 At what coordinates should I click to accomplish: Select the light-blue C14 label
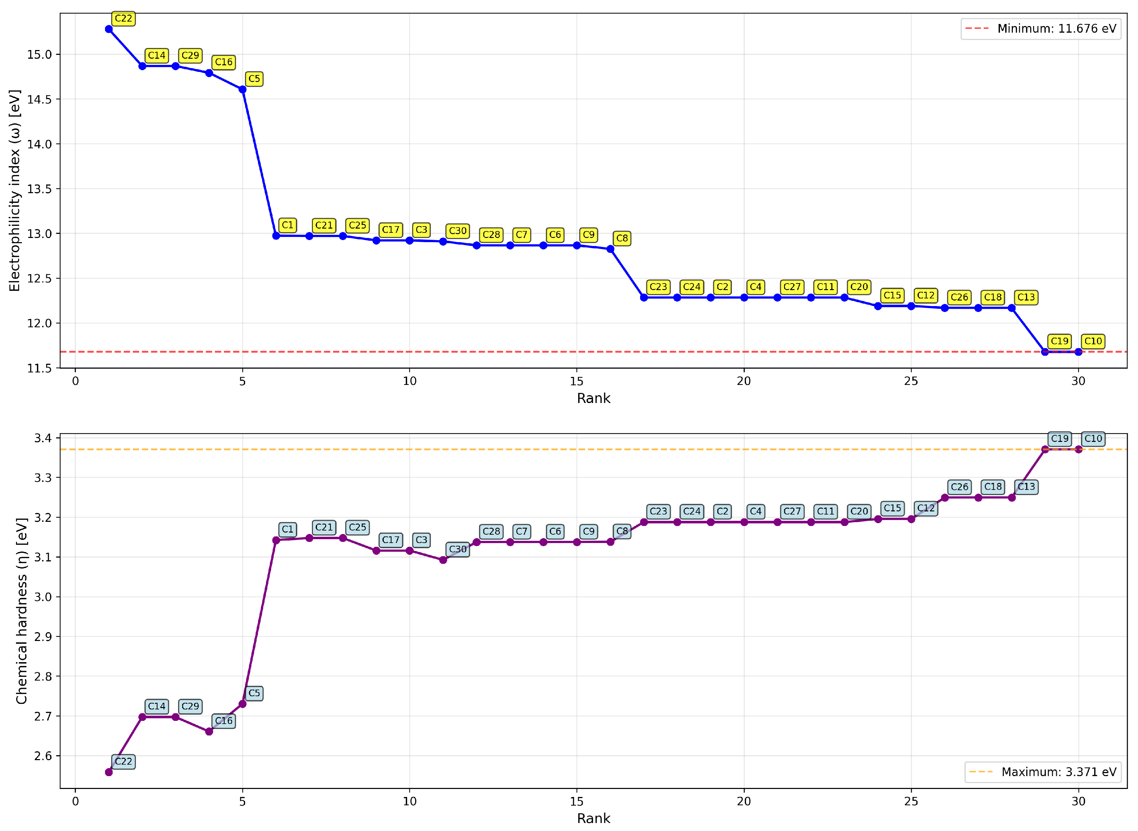[x=156, y=706]
